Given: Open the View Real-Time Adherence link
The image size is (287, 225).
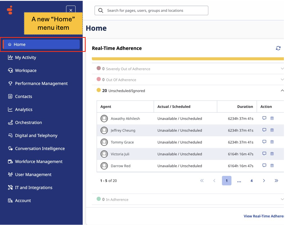Looking at the screenshot, I should click(263, 216).
